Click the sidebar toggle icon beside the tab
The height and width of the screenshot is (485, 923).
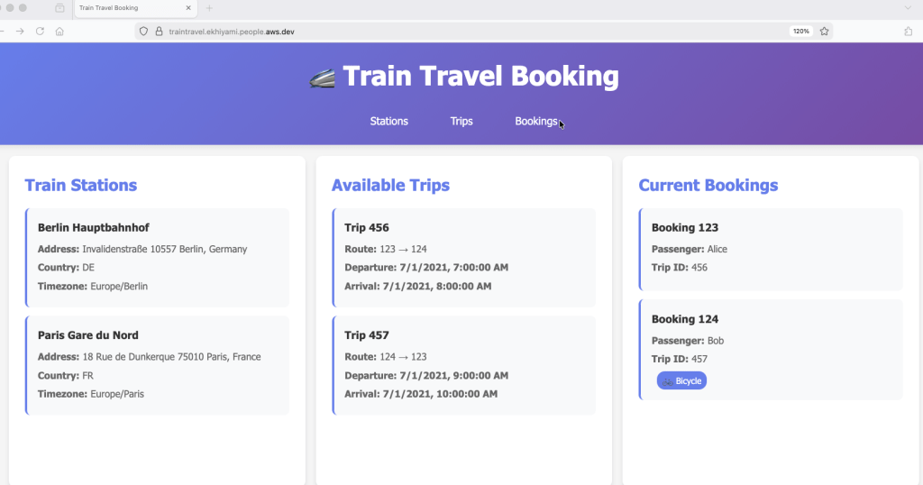(x=59, y=8)
